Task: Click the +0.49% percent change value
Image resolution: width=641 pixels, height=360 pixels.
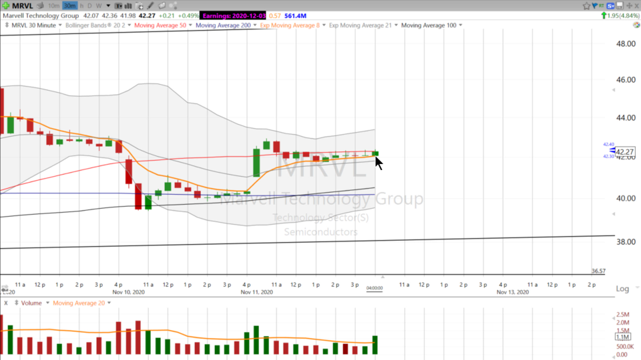Action: click(x=188, y=15)
